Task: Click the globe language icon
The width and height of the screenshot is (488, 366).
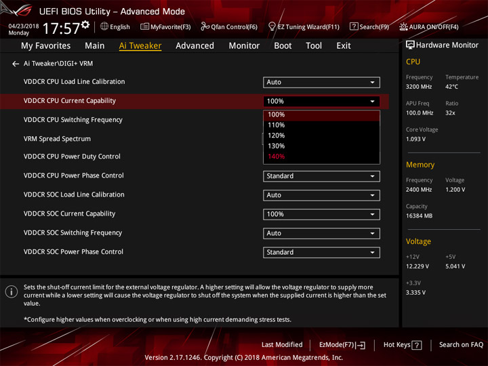Action: 104,26
